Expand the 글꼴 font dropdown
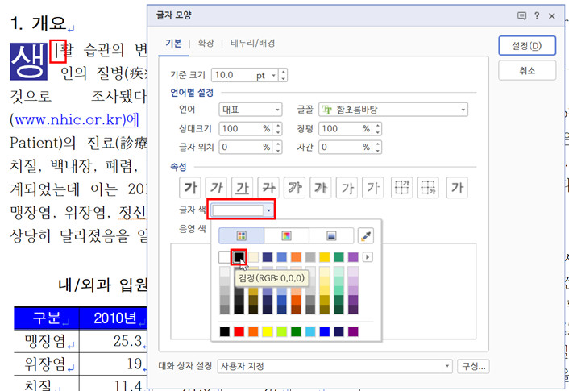Screen dimensions: 569x391 (x=463, y=109)
